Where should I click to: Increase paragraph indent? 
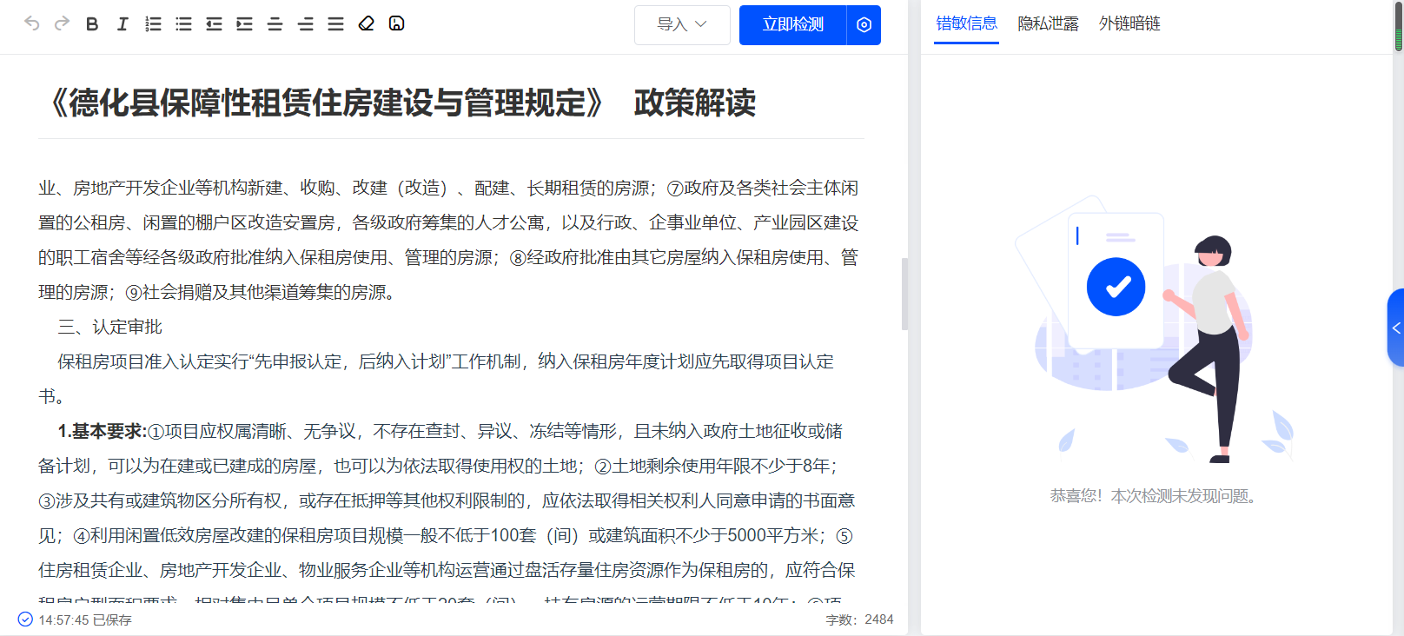coord(244,24)
